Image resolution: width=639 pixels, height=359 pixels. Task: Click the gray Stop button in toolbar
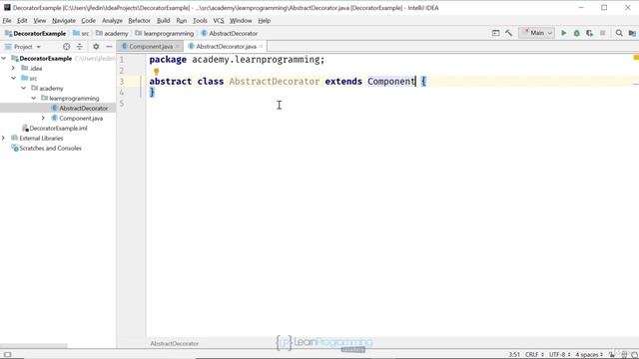point(603,33)
